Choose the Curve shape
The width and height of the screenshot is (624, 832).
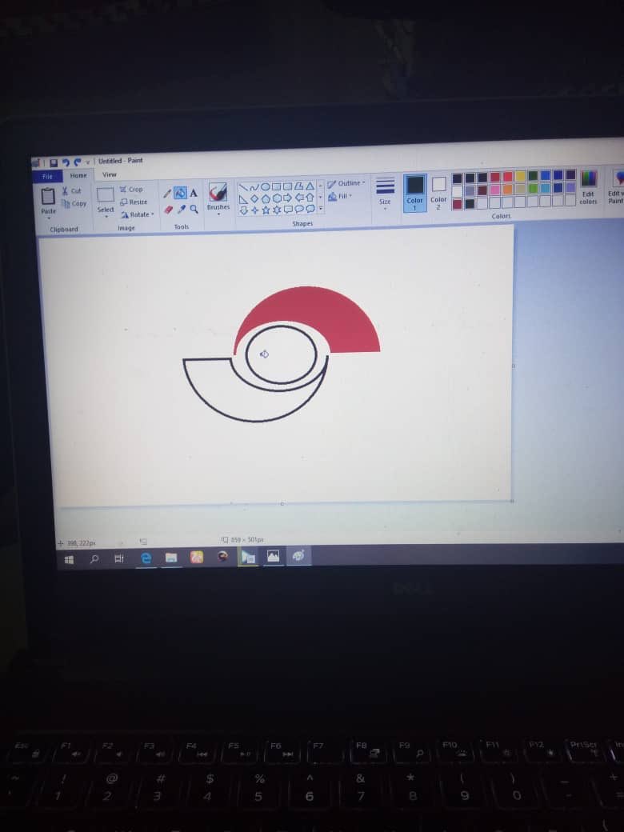point(254,186)
